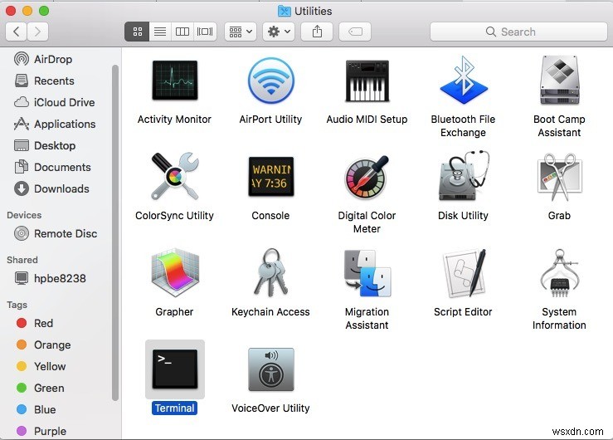Filter by the Blue tag
The image size is (613, 440).
[36, 409]
